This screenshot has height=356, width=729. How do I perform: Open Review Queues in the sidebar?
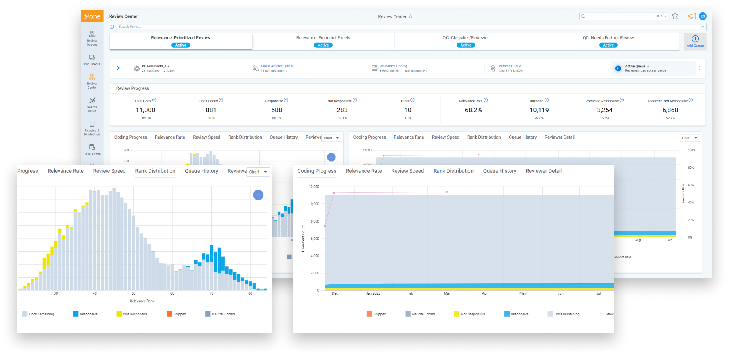[x=92, y=39]
